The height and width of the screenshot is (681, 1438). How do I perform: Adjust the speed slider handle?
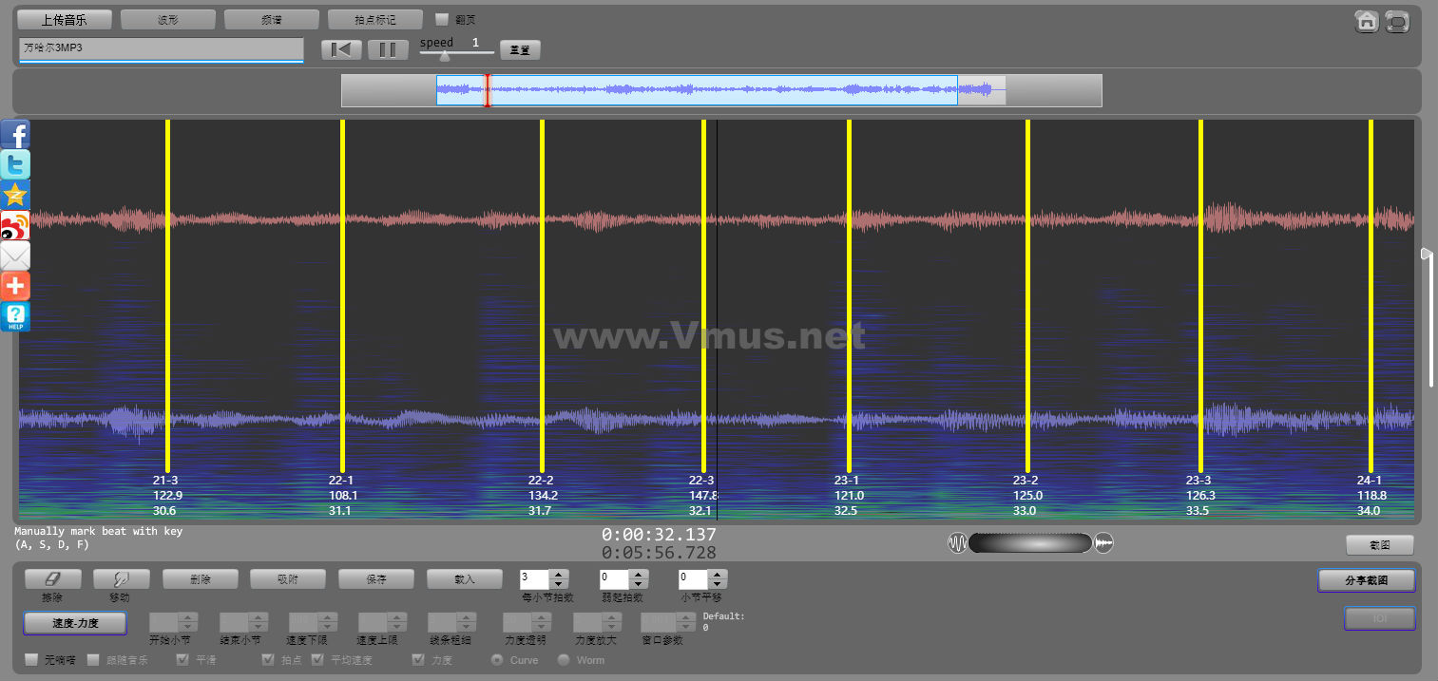coord(444,55)
